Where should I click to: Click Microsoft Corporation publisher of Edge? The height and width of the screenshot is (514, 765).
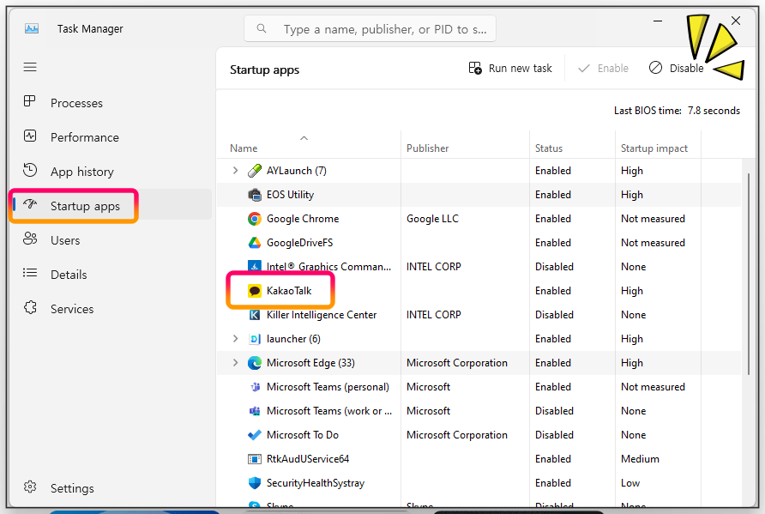[x=456, y=363]
